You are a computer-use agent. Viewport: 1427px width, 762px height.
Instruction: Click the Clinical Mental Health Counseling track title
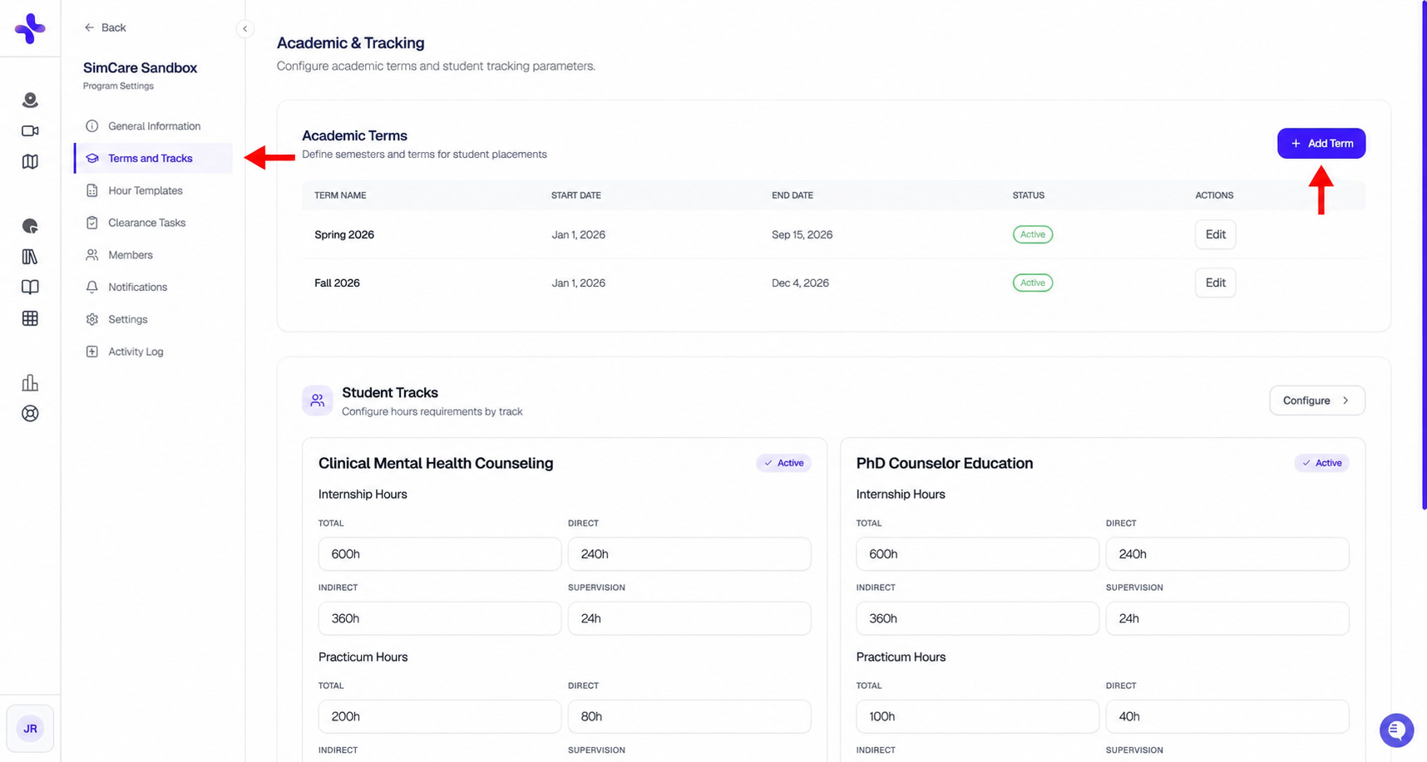[436, 463]
